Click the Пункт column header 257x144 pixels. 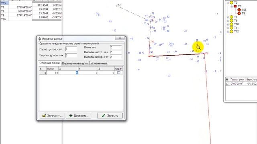click(53, 69)
